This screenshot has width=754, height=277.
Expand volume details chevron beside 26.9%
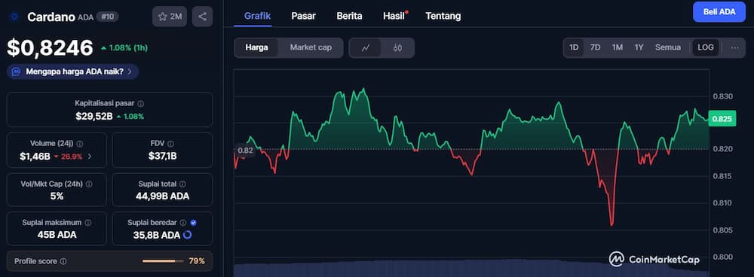coord(90,157)
